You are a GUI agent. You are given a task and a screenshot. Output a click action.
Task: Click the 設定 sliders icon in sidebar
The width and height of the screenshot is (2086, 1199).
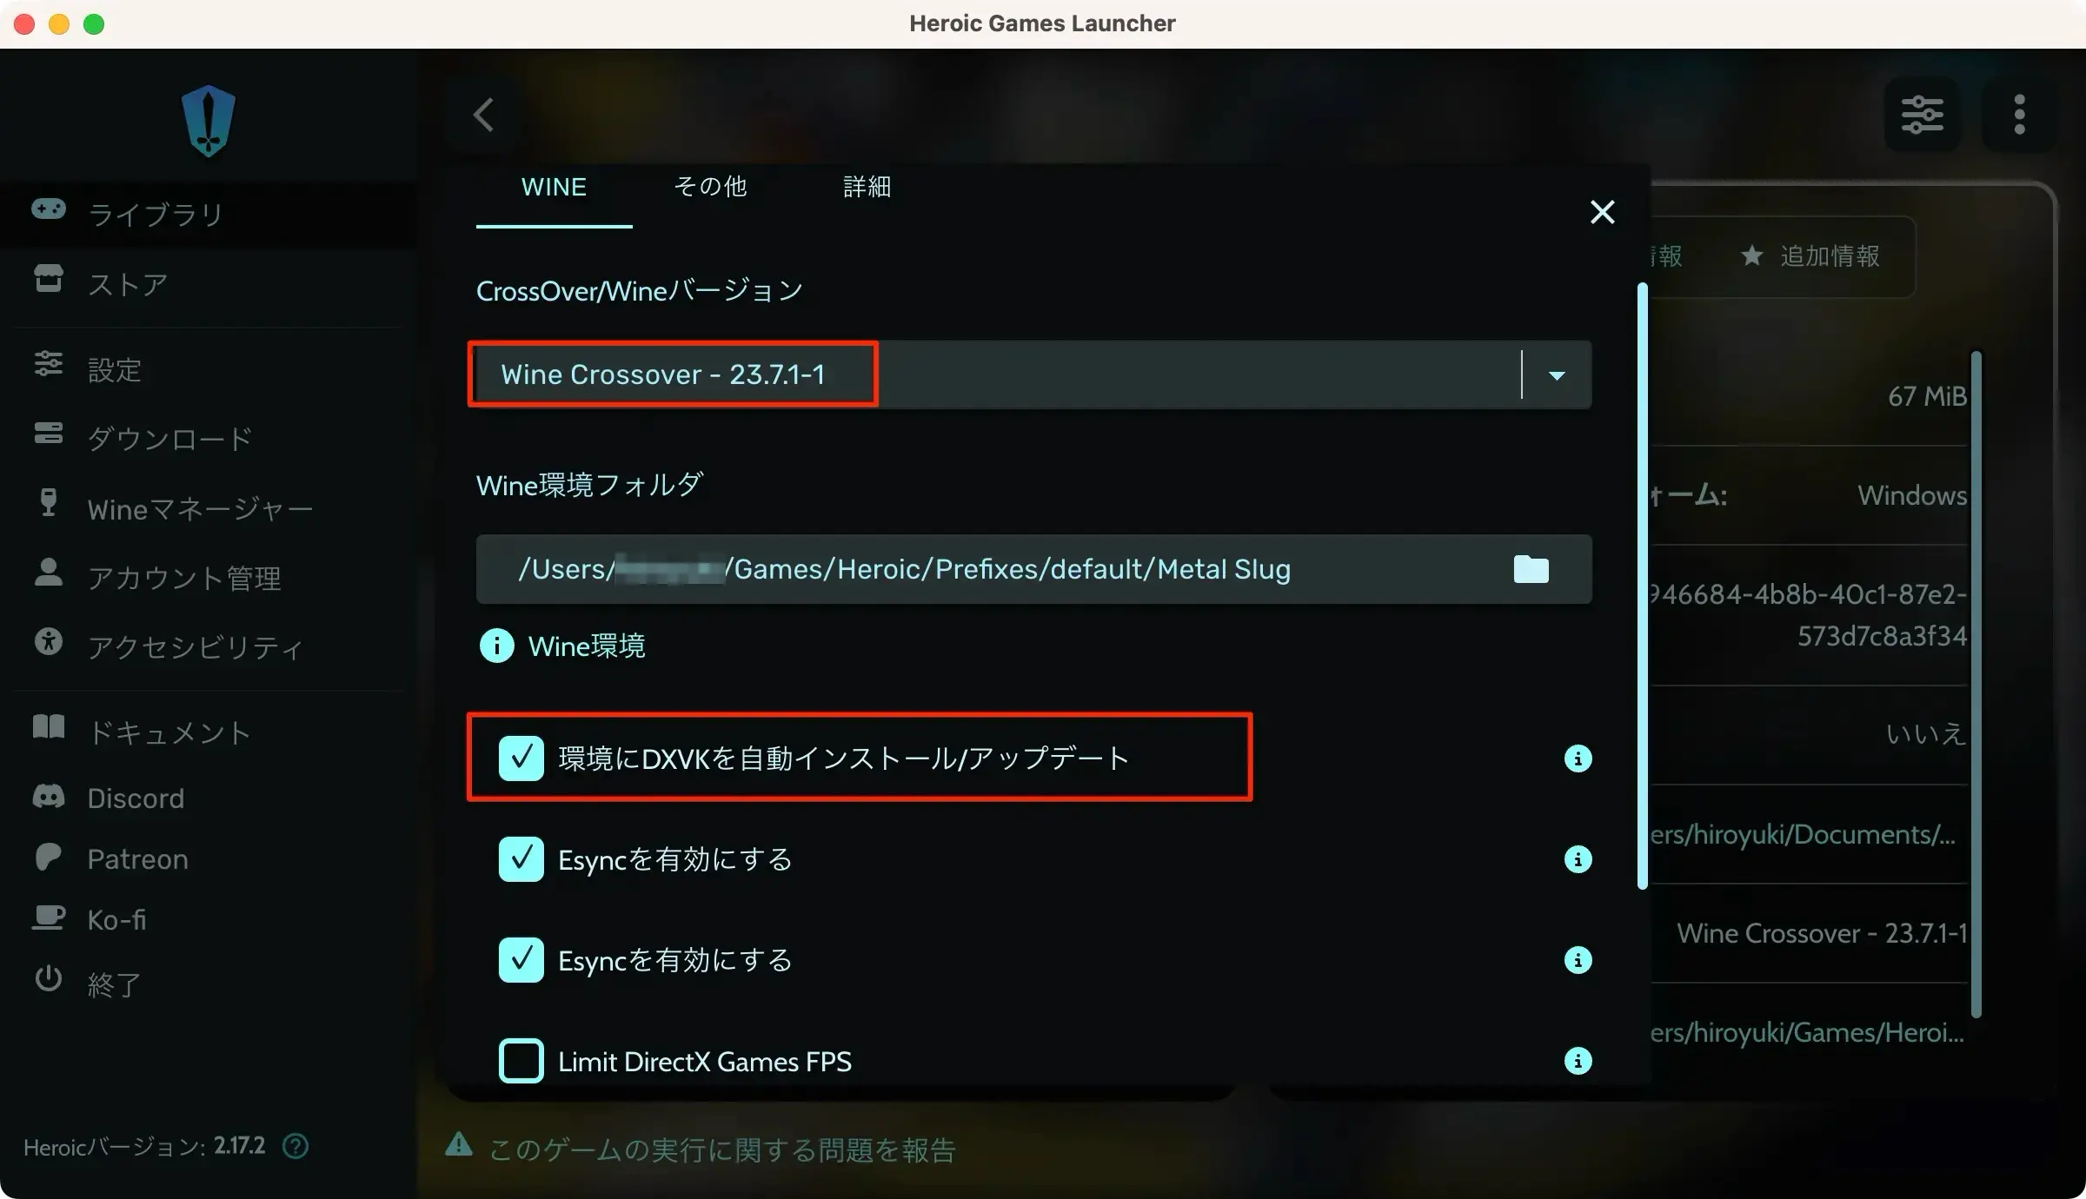pos(49,363)
